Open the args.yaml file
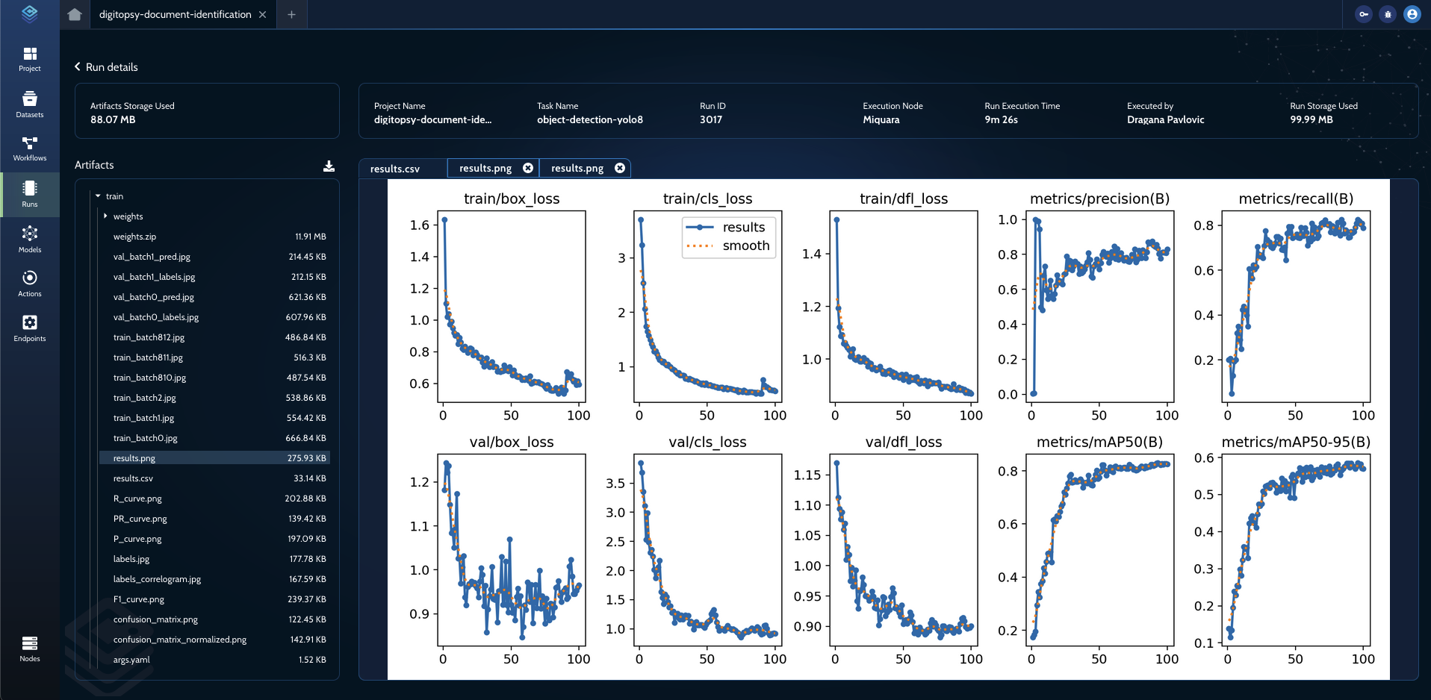The height and width of the screenshot is (700, 1431). (131, 660)
